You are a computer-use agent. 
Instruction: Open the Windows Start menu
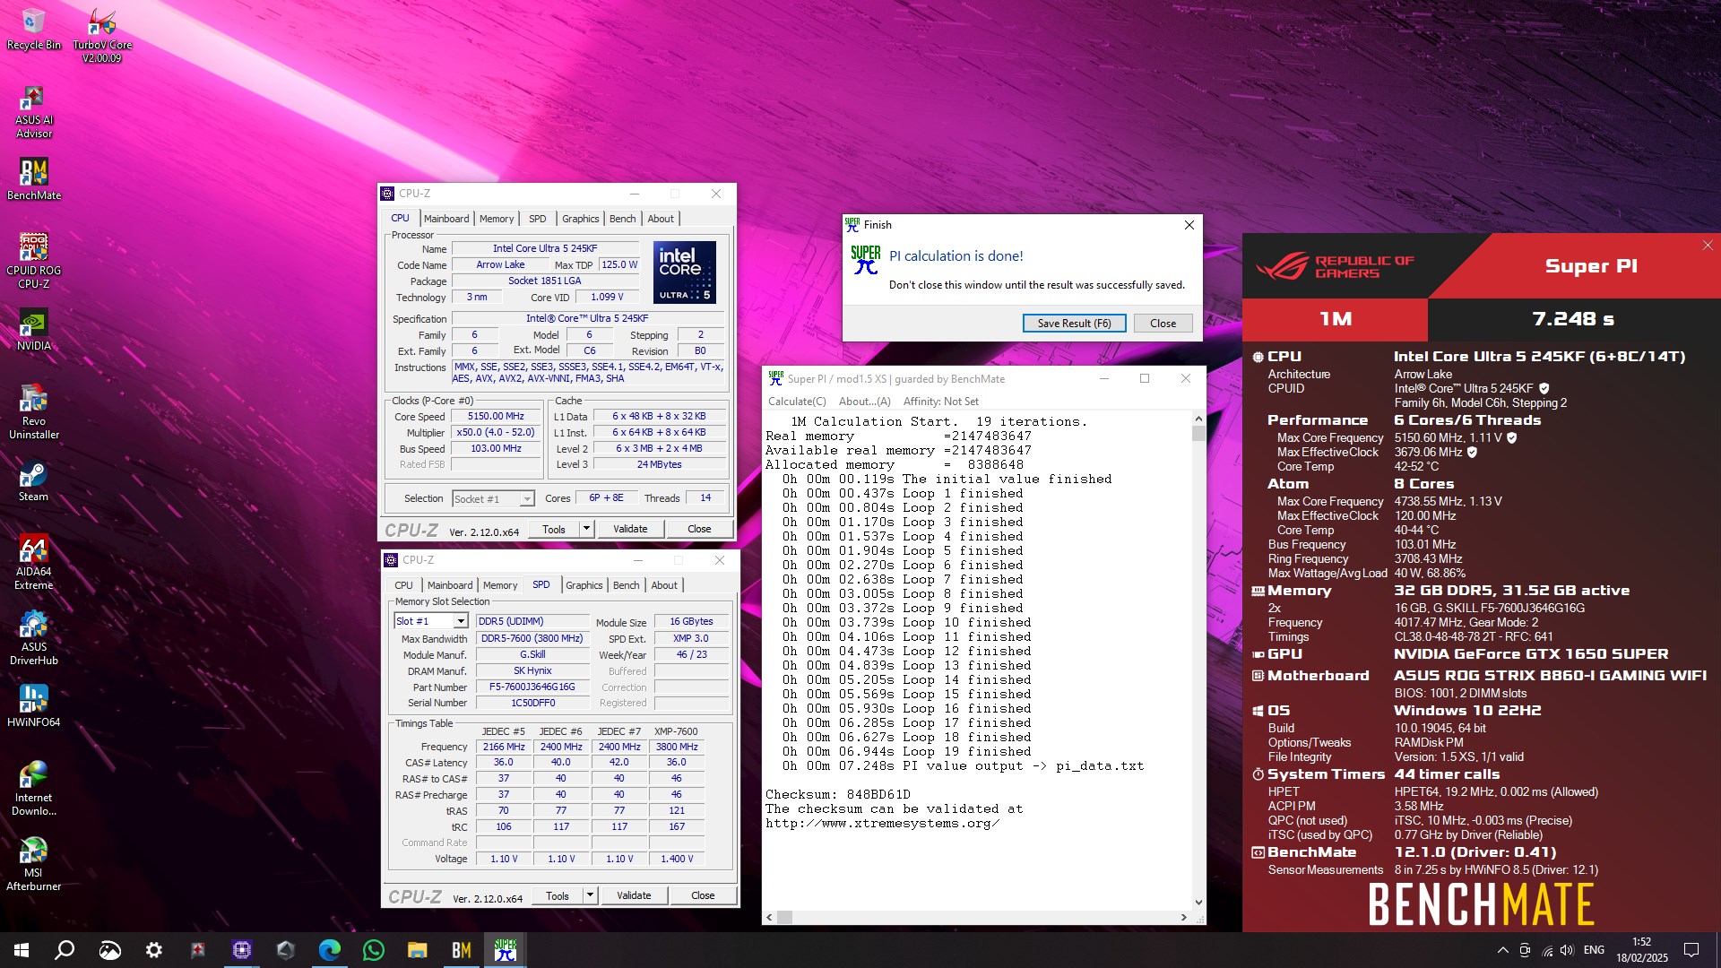pyautogui.click(x=22, y=950)
